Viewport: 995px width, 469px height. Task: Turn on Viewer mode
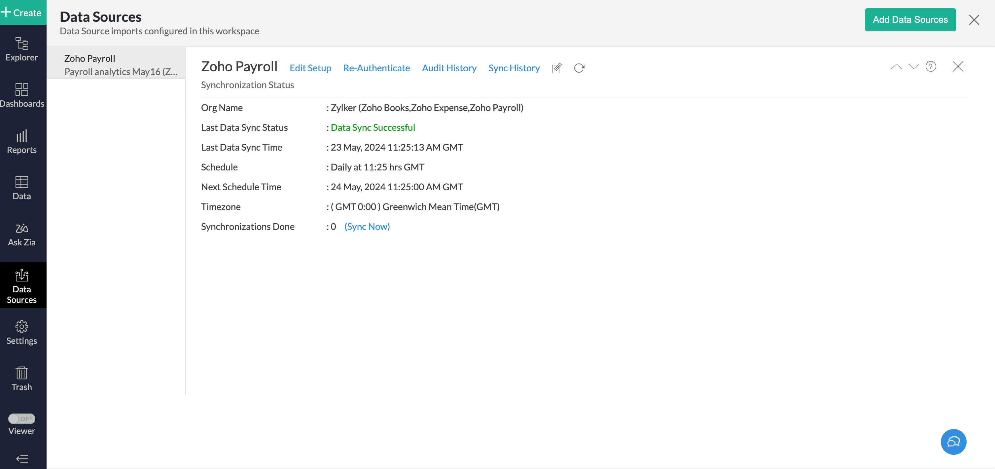[x=22, y=418]
